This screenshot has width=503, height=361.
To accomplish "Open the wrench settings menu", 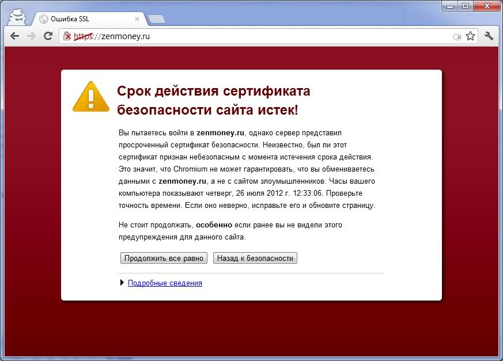I will [489, 36].
